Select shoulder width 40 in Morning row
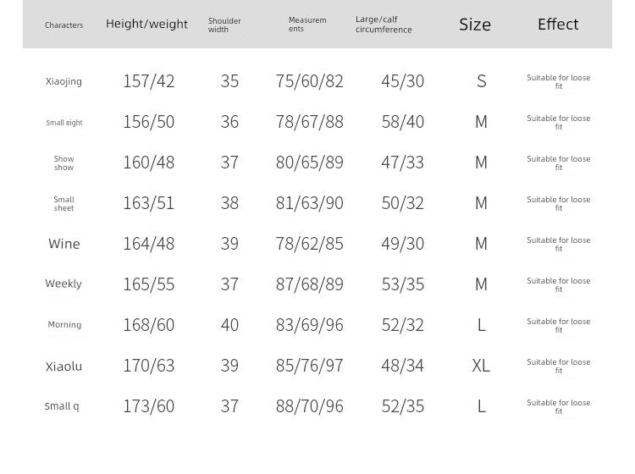Screen dimensions: 635x474 (229, 325)
